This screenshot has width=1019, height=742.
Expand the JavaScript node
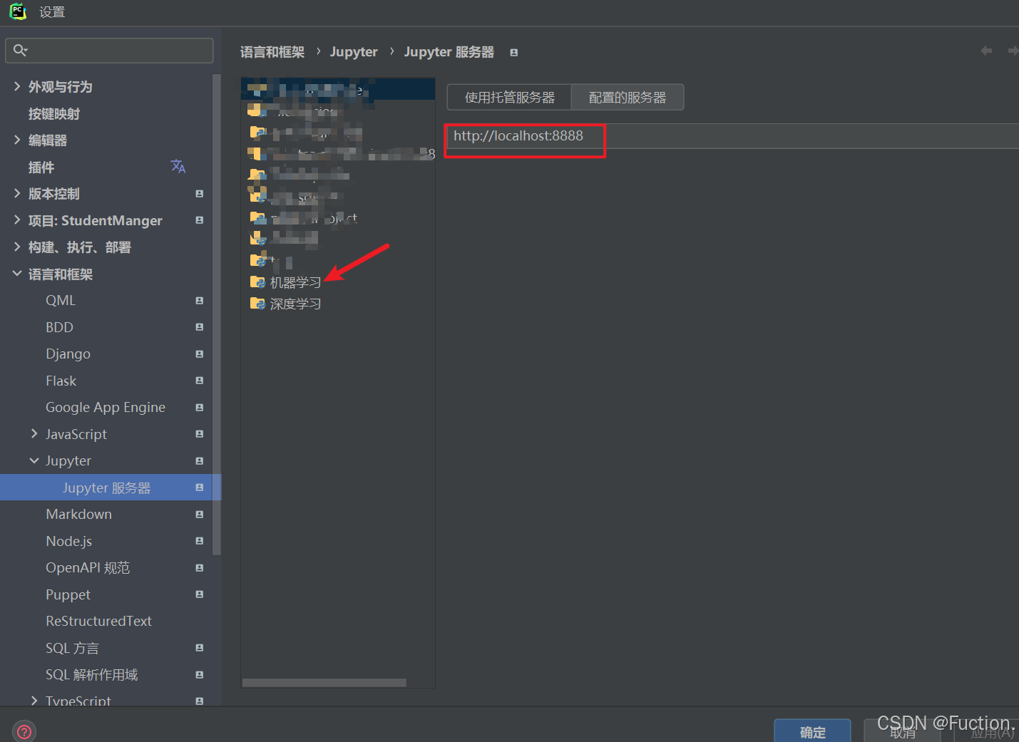pos(34,433)
